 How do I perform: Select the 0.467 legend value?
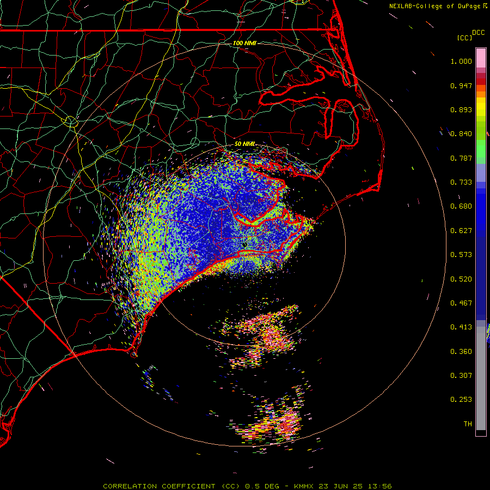[461, 303]
